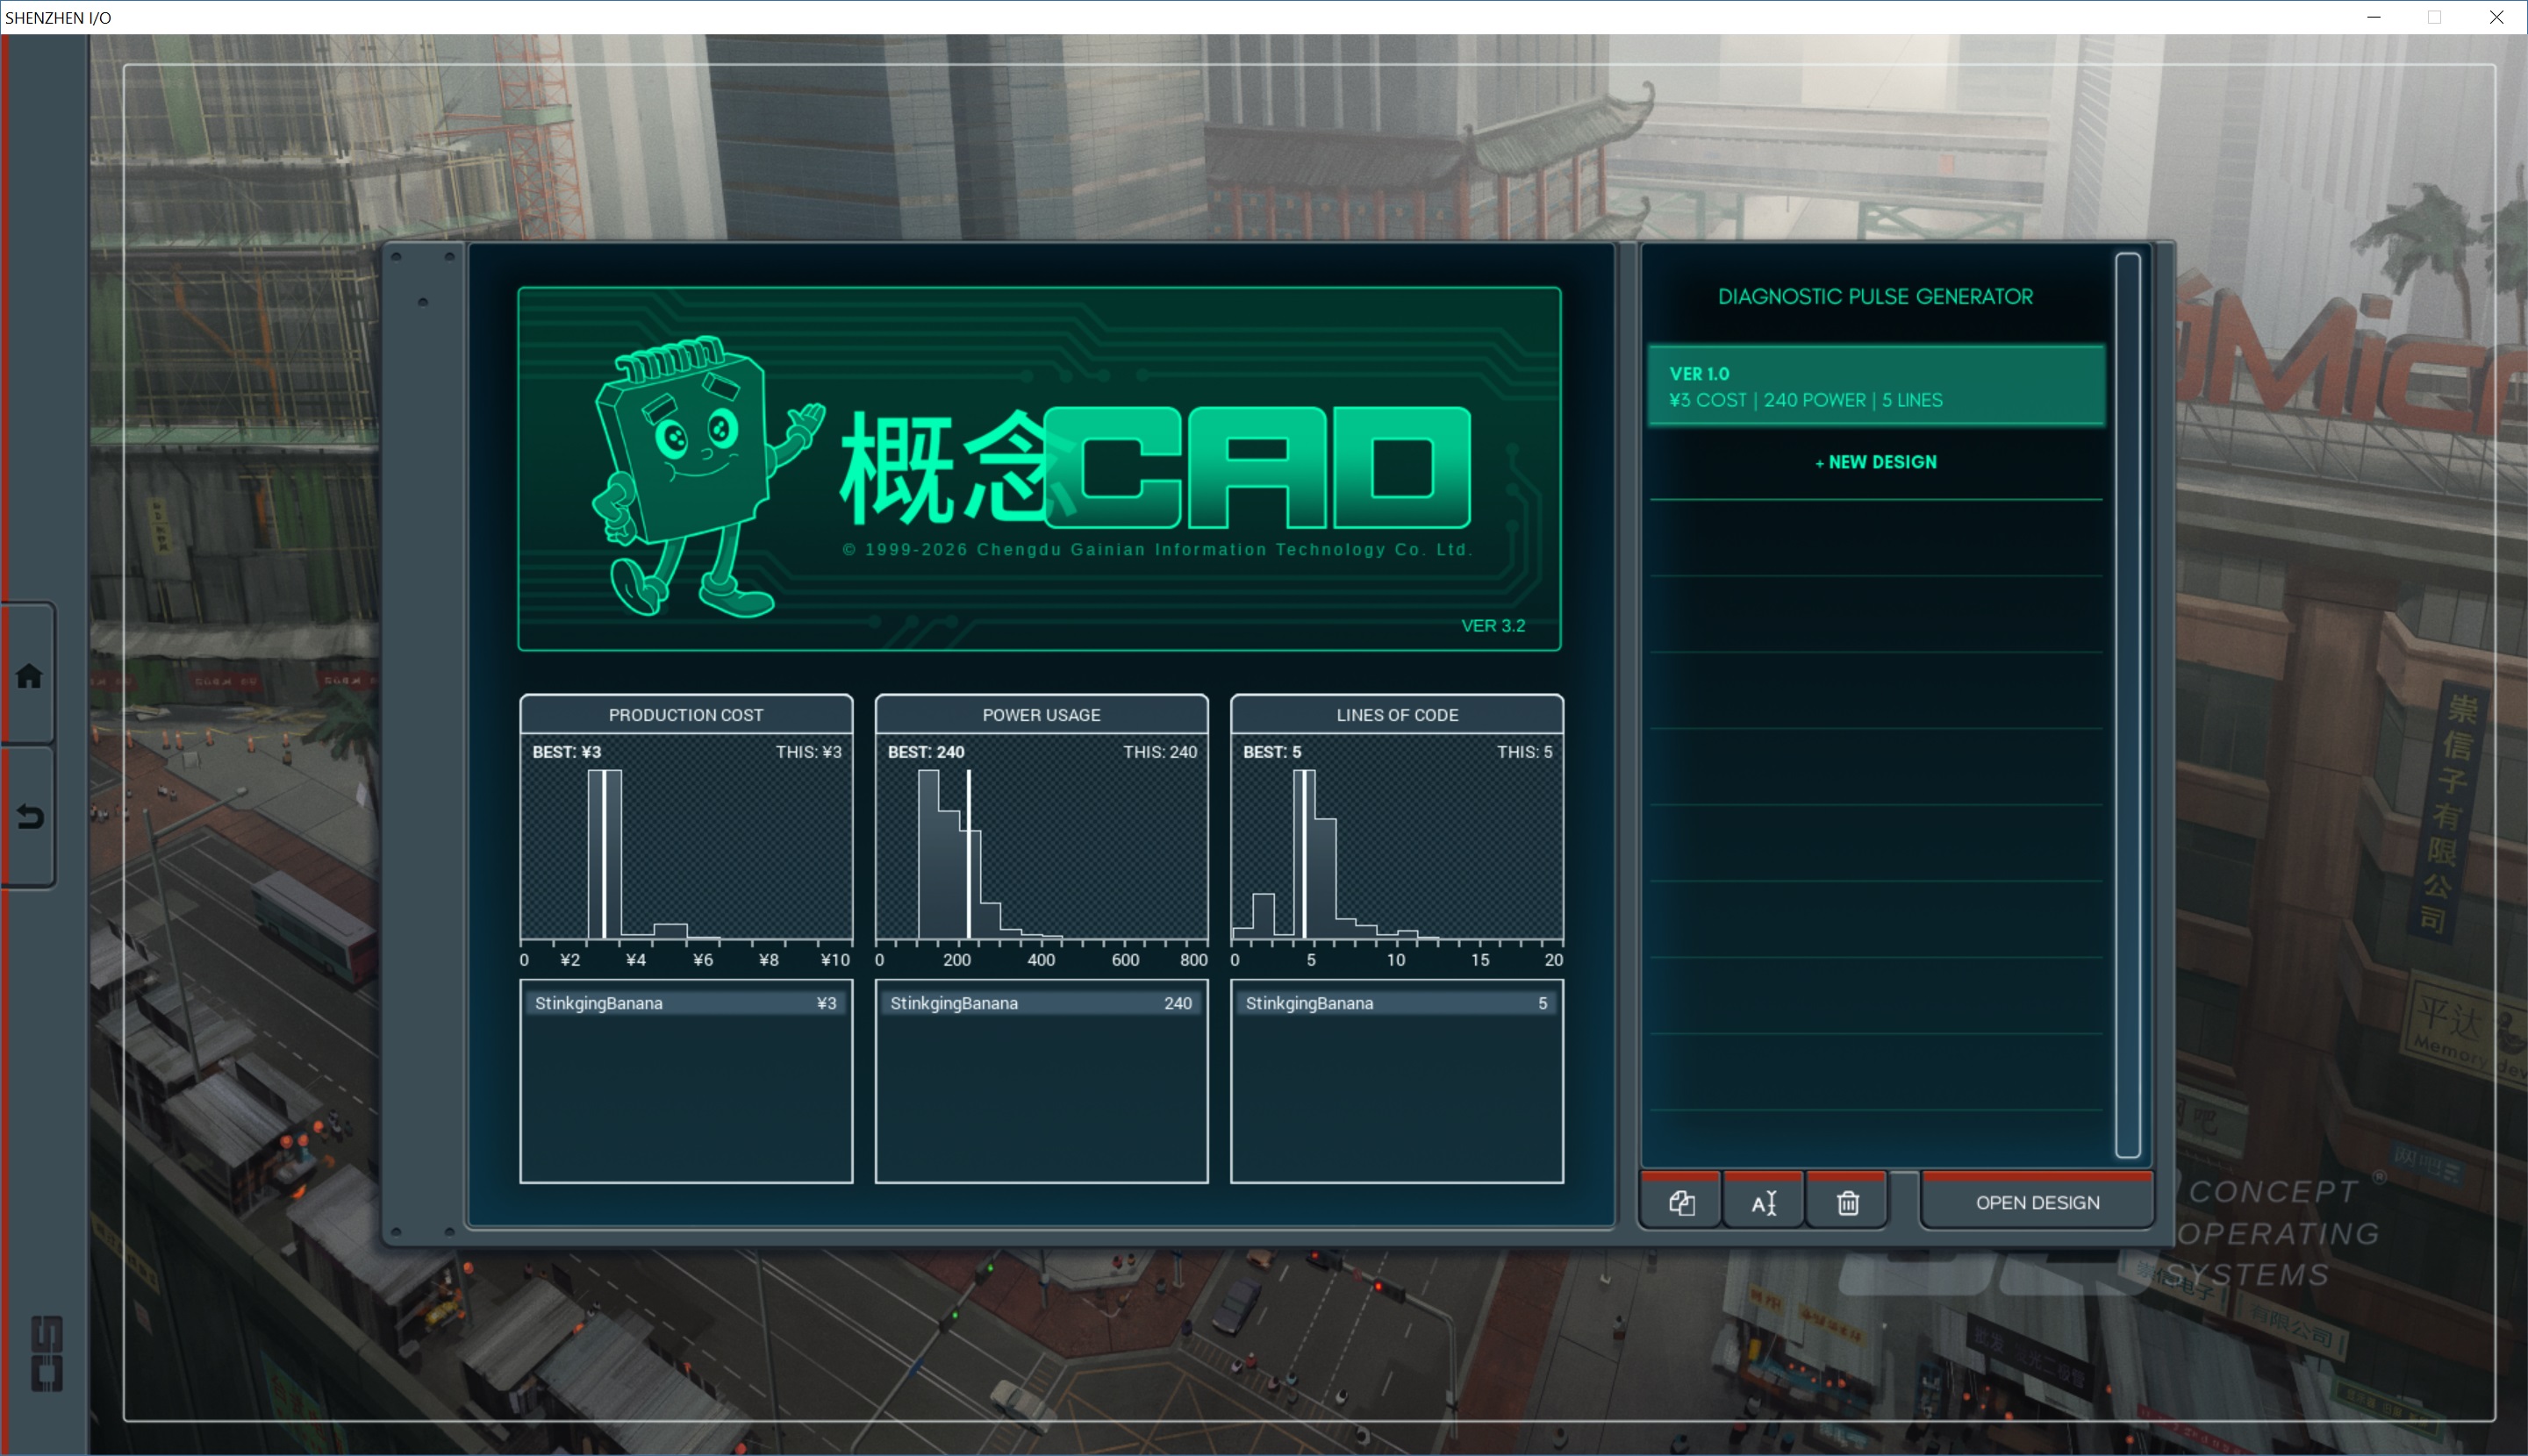Click the Diagnostic Pulse Generator title
Image resolution: width=2528 pixels, height=1456 pixels.
[1875, 297]
